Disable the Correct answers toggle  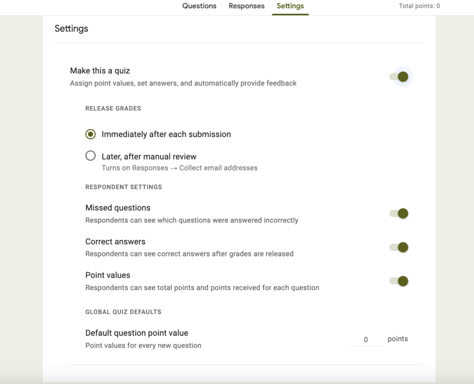pyautogui.click(x=398, y=247)
